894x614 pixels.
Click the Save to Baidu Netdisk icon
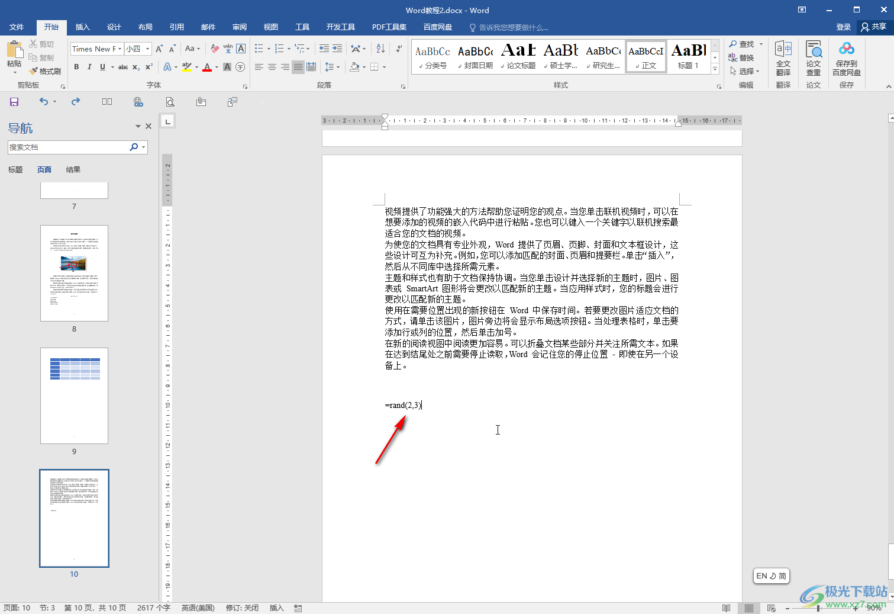click(x=847, y=59)
